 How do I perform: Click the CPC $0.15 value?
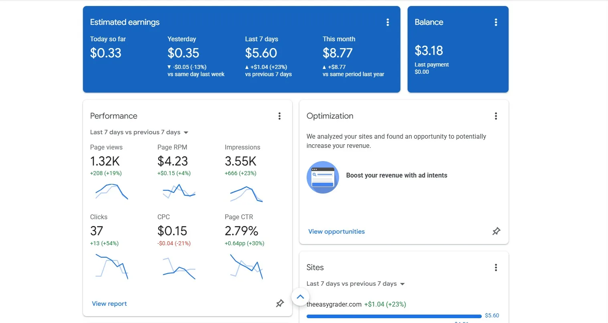[172, 231]
